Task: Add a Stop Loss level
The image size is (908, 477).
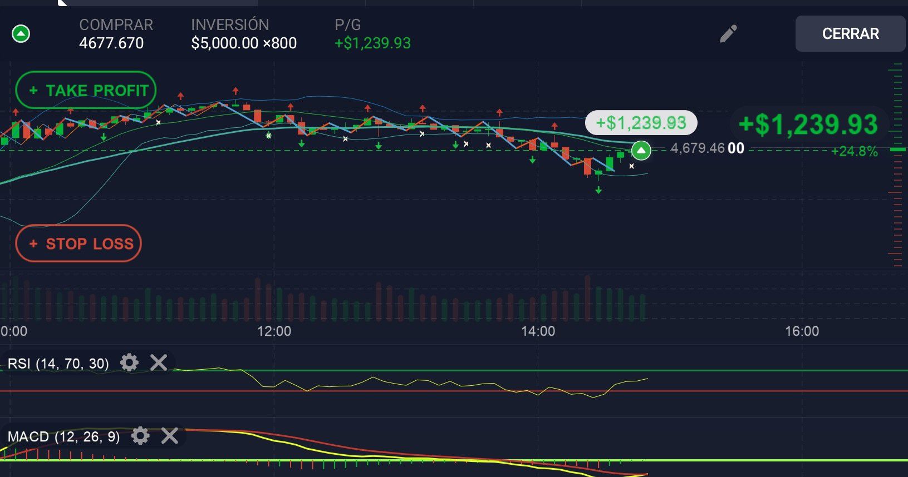Action: tap(79, 244)
